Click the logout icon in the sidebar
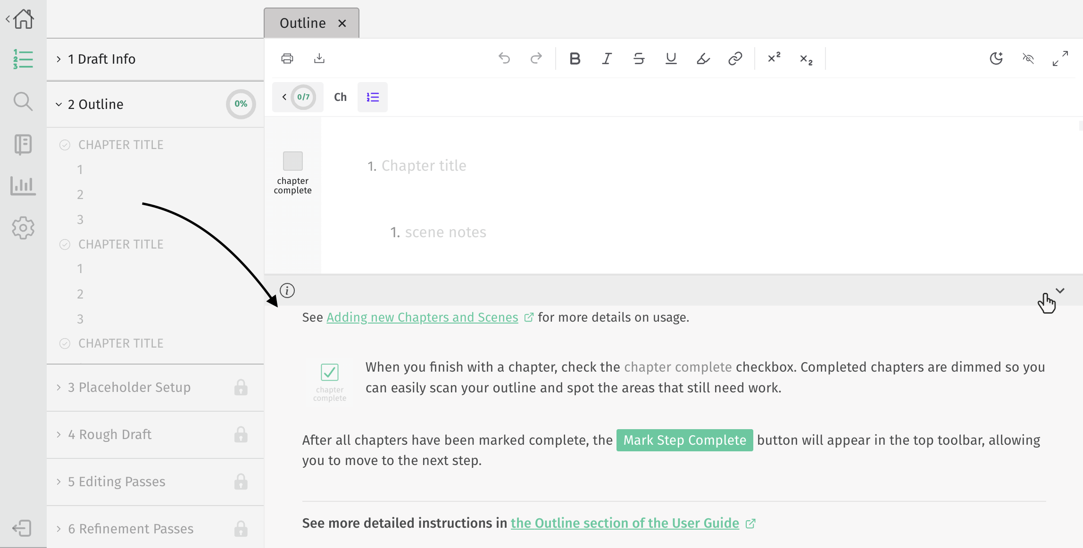This screenshot has width=1083, height=548. (22, 528)
